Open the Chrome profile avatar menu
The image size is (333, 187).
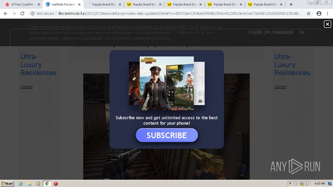click(319, 14)
